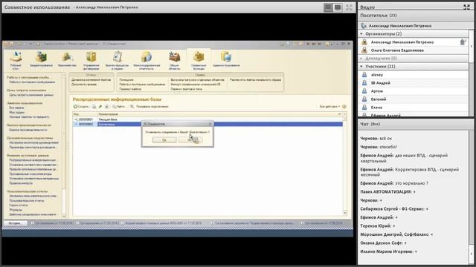Click the left sidebar vertical scrollbar
476x267 pixels.
[64, 145]
